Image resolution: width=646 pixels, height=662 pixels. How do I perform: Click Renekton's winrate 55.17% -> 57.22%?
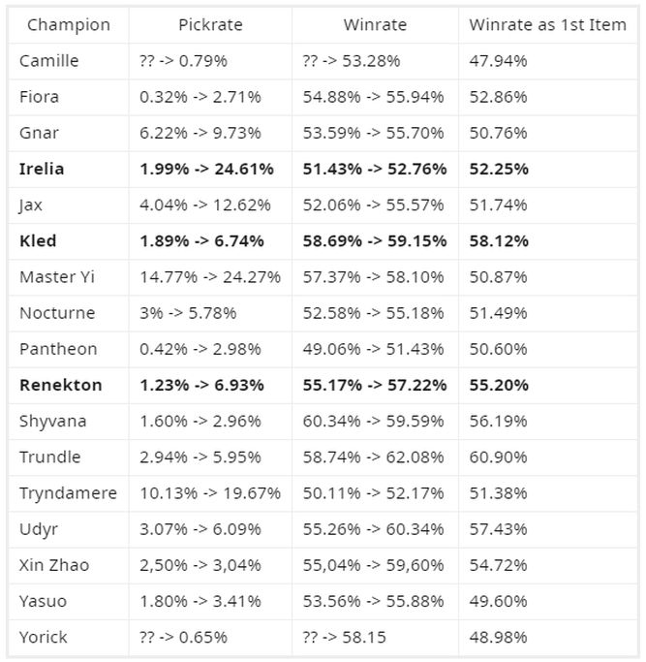pyautogui.click(x=375, y=385)
